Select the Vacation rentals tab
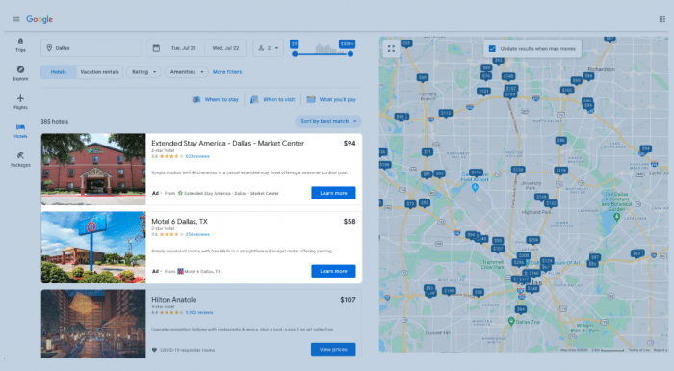The width and height of the screenshot is (674, 371). point(100,72)
